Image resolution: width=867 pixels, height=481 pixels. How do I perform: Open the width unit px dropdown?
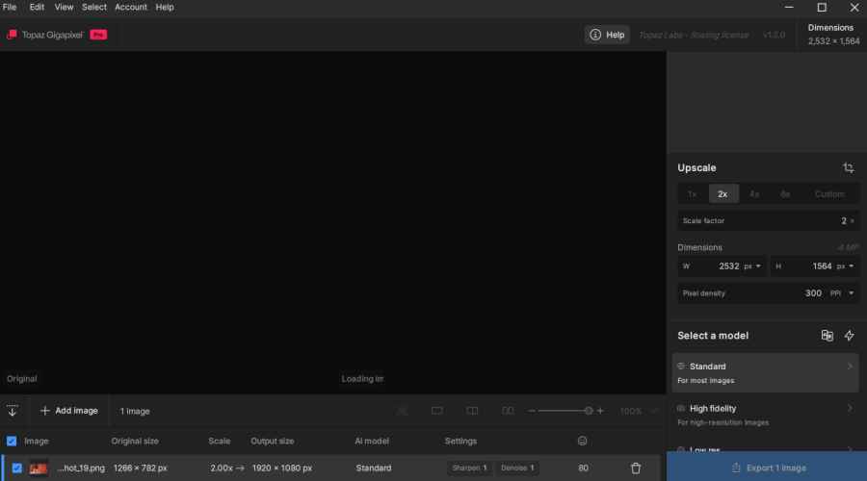[x=752, y=266]
